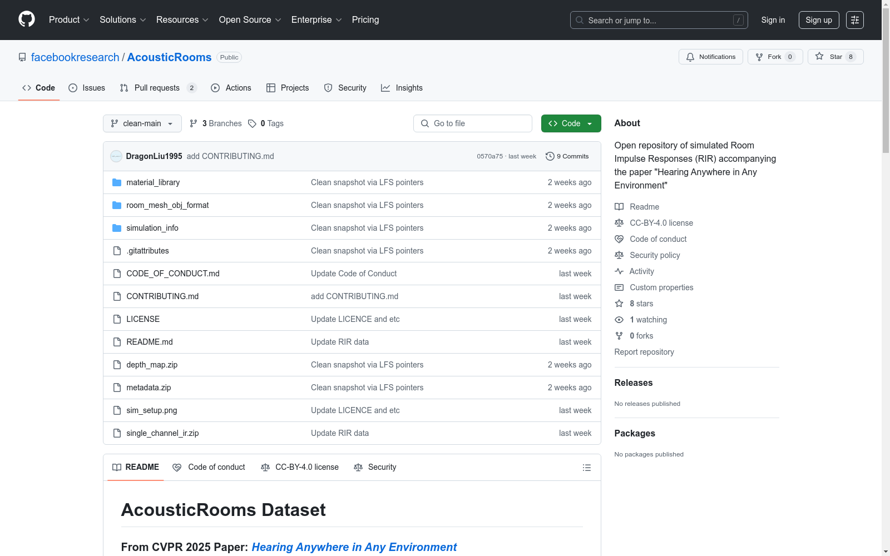Open the Pricing link
The height and width of the screenshot is (556, 890).
click(x=365, y=20)
